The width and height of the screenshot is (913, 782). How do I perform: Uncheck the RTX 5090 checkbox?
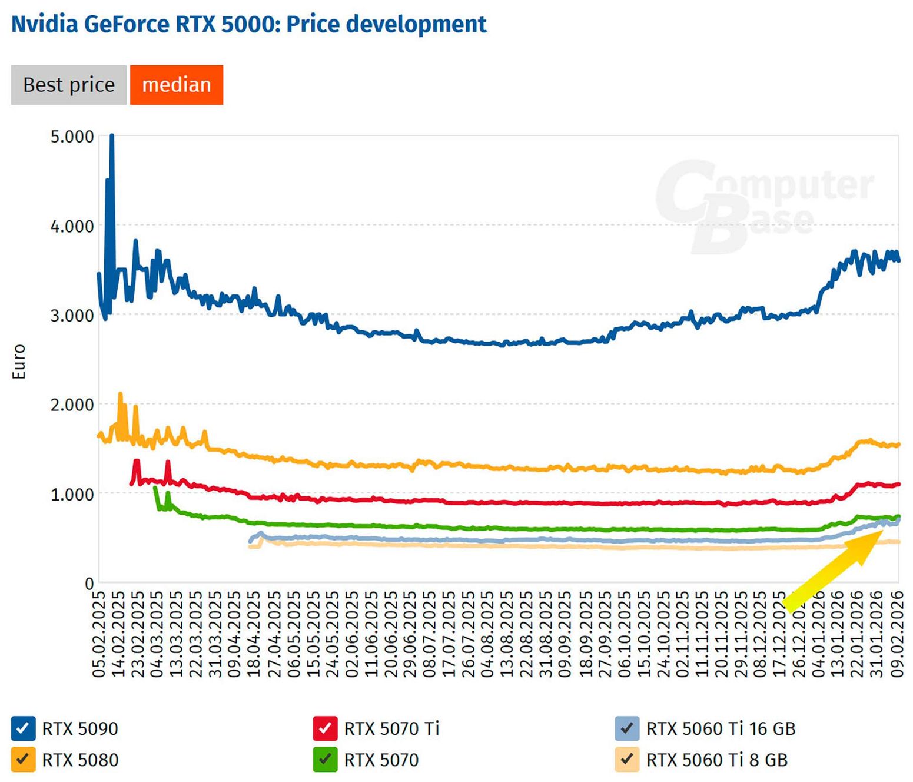pyautogui.click(x=22, y=728)
